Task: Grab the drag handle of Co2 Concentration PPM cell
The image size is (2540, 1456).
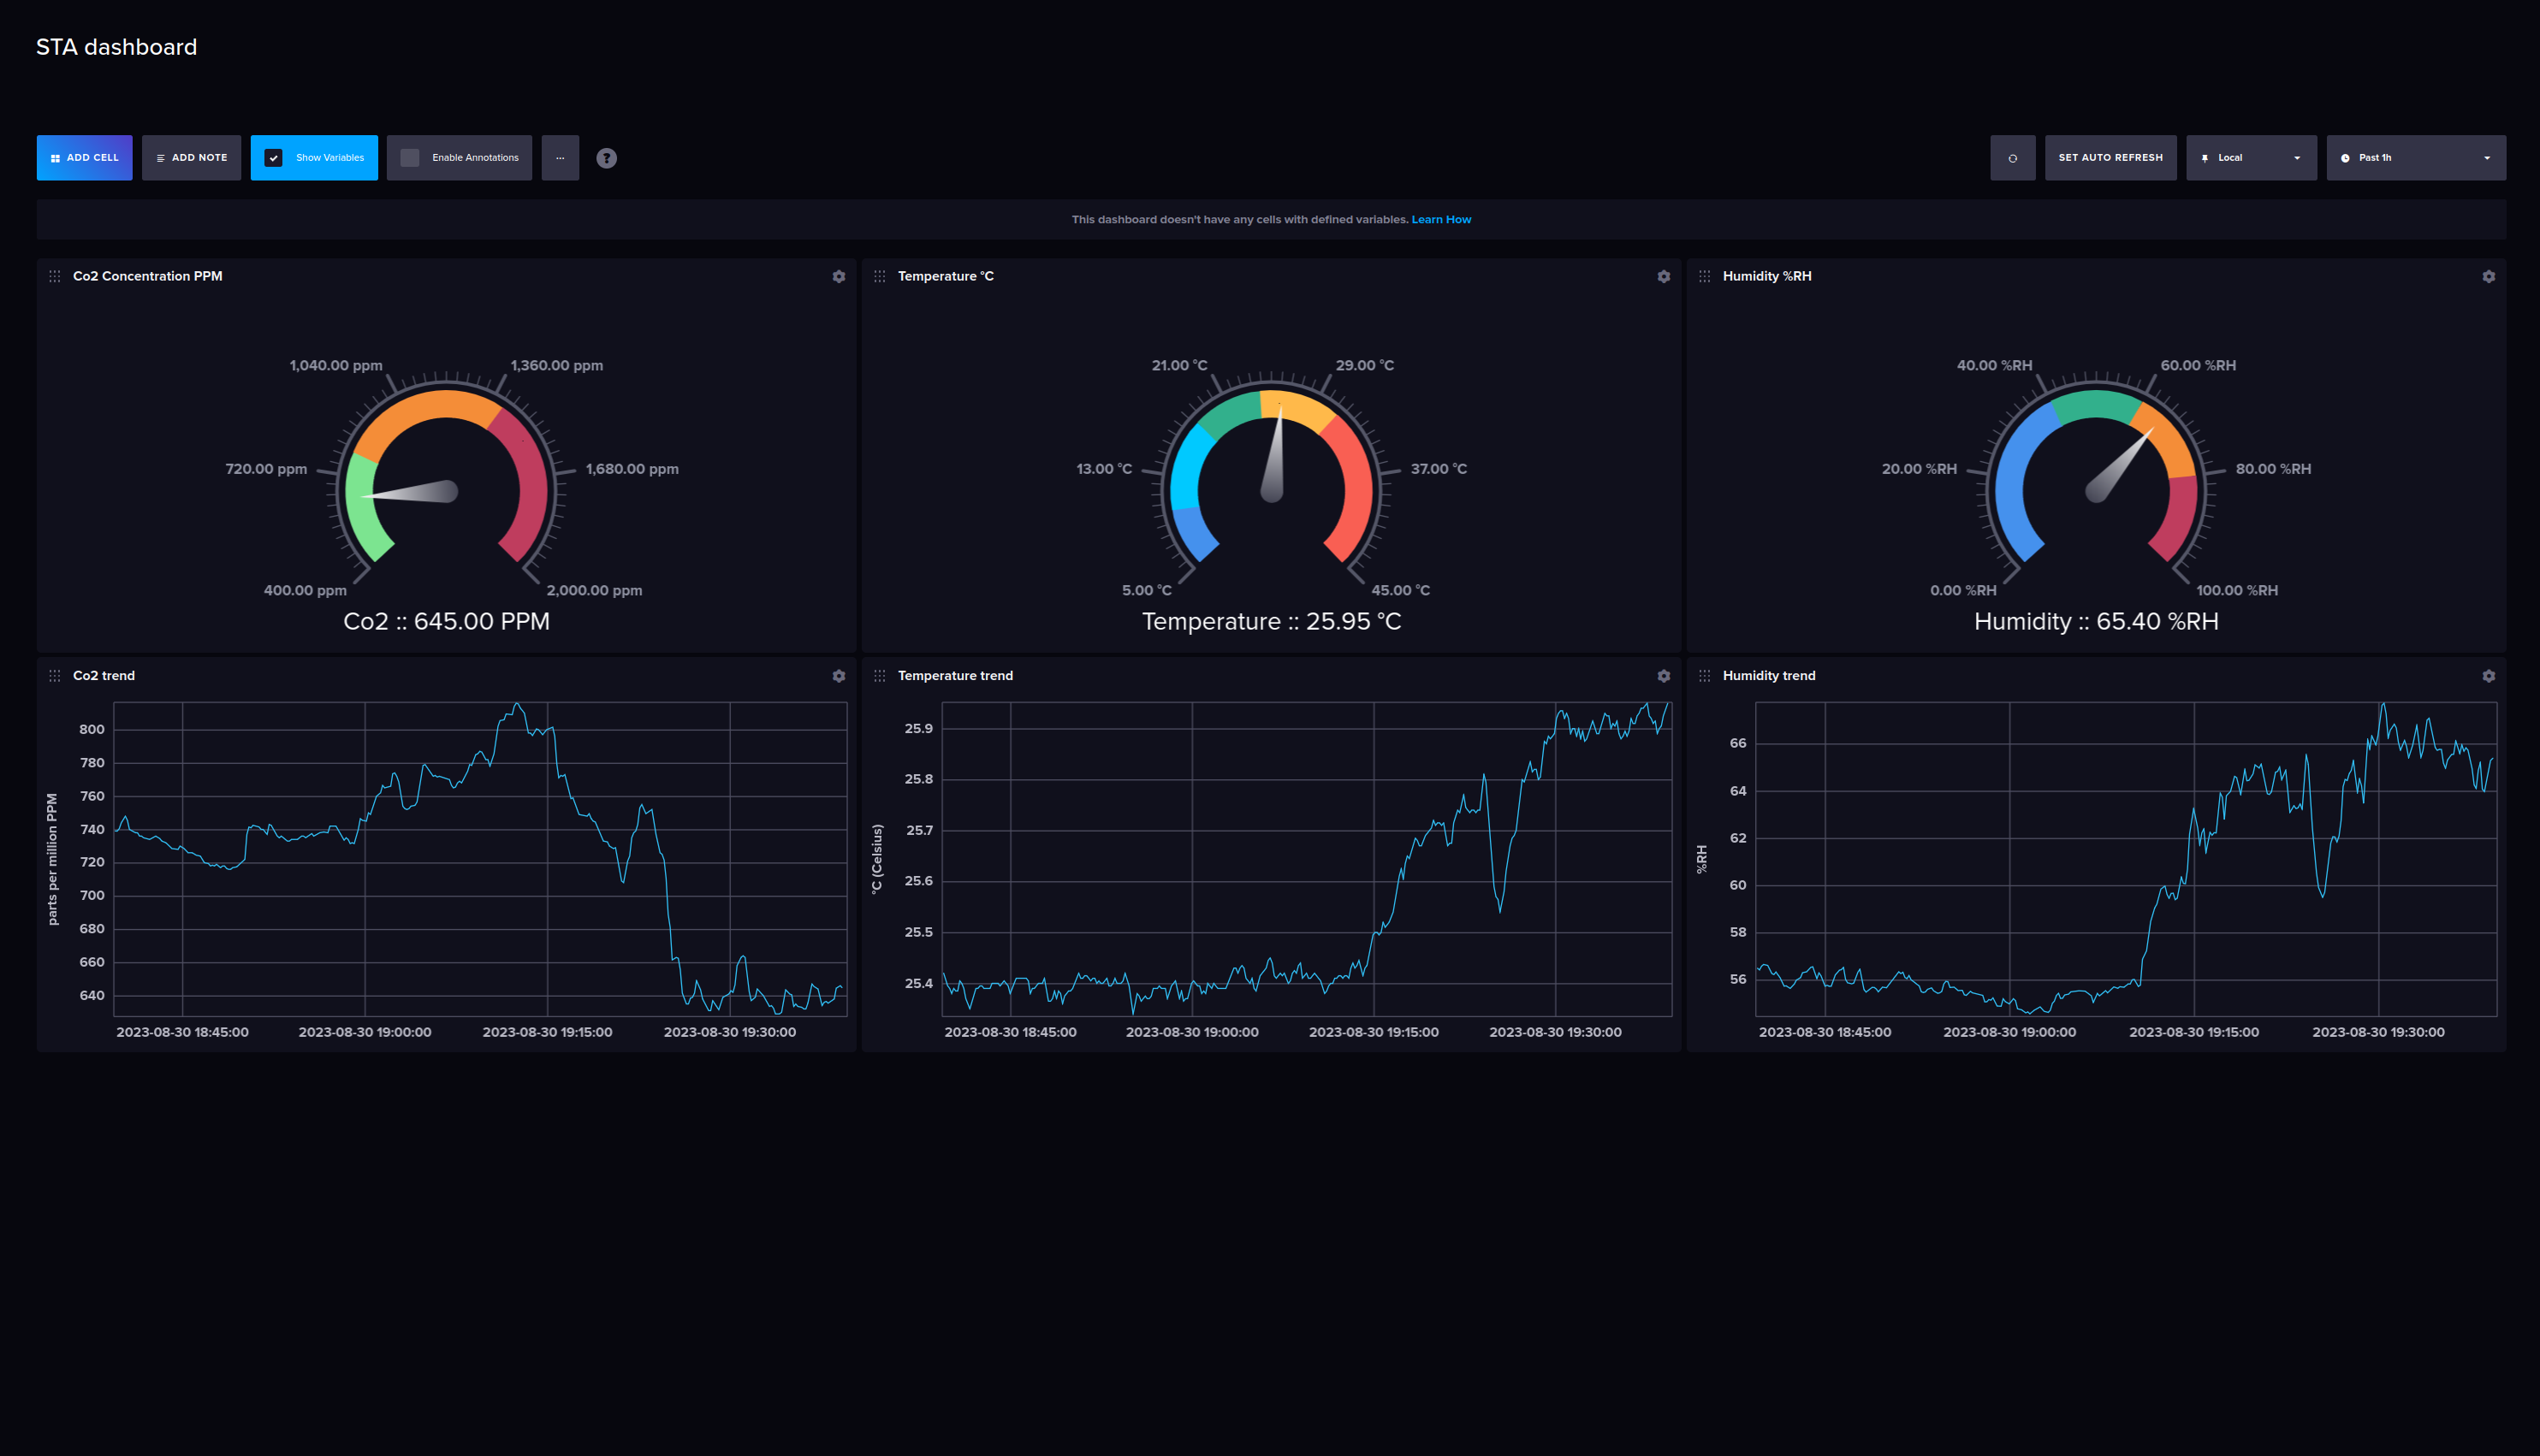Action: tap(55, 277)
